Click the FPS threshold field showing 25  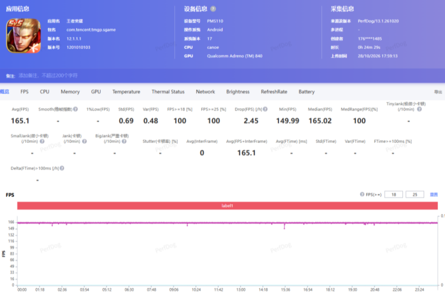415,195
